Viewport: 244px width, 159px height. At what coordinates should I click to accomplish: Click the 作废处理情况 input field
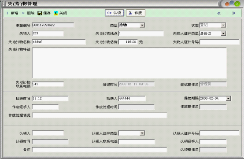coord(100,115)
